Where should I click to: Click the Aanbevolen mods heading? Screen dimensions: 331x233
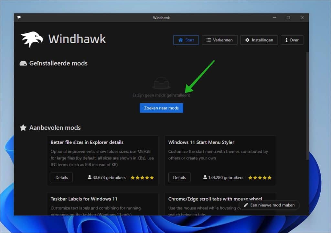[x=55, y=128]
